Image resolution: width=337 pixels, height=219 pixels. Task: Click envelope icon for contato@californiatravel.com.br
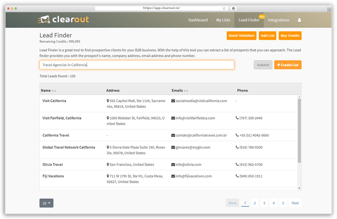pos(173,135)
